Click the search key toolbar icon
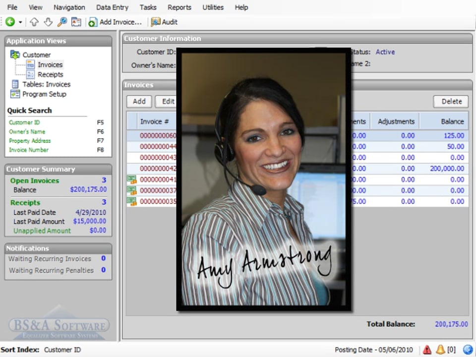The image size is (476, 357). click(x=62, y=22)
